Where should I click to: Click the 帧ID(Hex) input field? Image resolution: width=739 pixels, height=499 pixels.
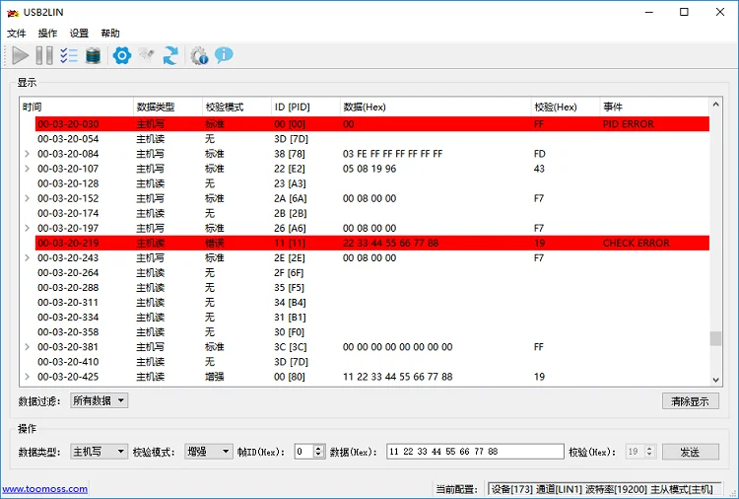[x=304, y=452]
